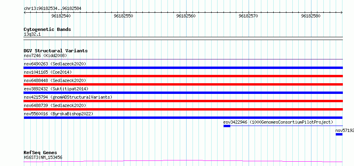Select the Cytogenetic Bands track title
This screenshot has height=166, width=354.
click(47, 29)
